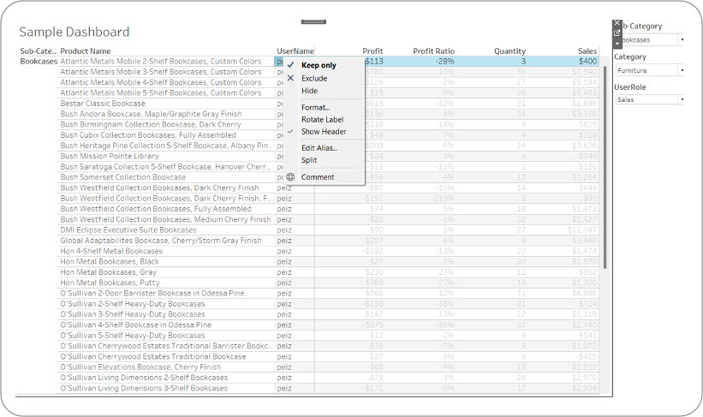The width and height of the screenshot is (703, 417).
Task: Open the sheet's More Options caret
Action: 617,44
